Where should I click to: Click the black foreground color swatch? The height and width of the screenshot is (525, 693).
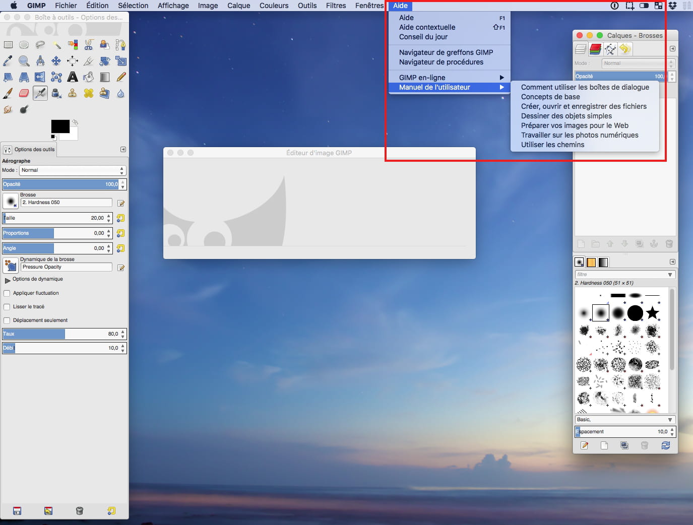click(x=60, y=126)
